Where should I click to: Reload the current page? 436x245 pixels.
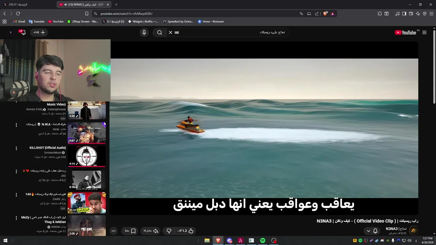coord(18,14)
